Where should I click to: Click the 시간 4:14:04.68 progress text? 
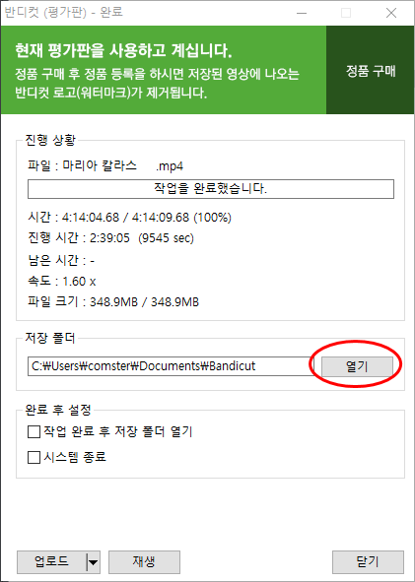click(x=130, y=217)
